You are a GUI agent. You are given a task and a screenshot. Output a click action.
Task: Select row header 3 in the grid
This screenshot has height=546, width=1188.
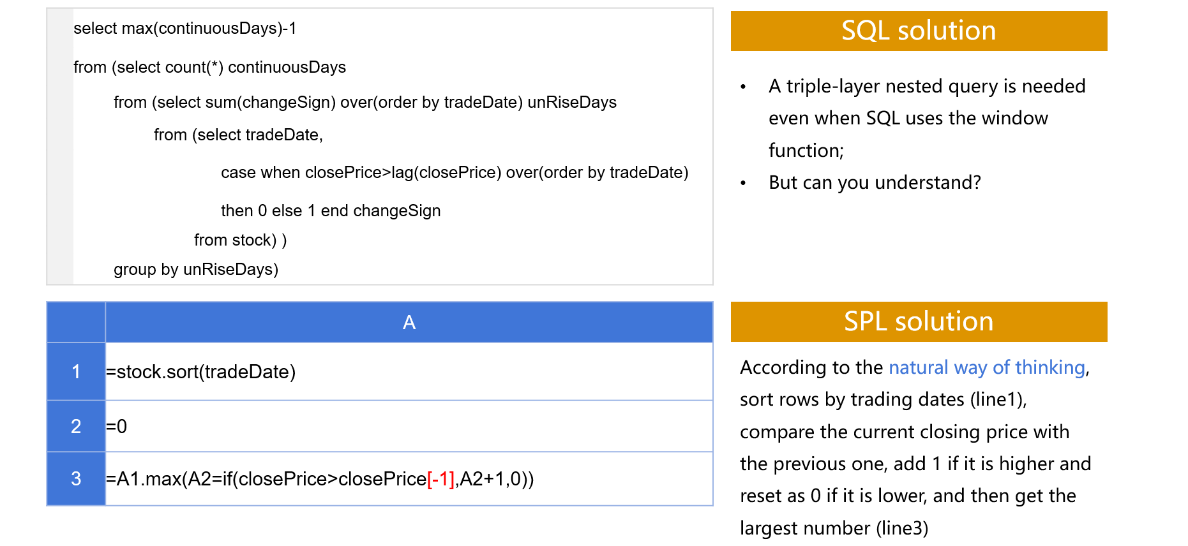click(x=76, y=479)
